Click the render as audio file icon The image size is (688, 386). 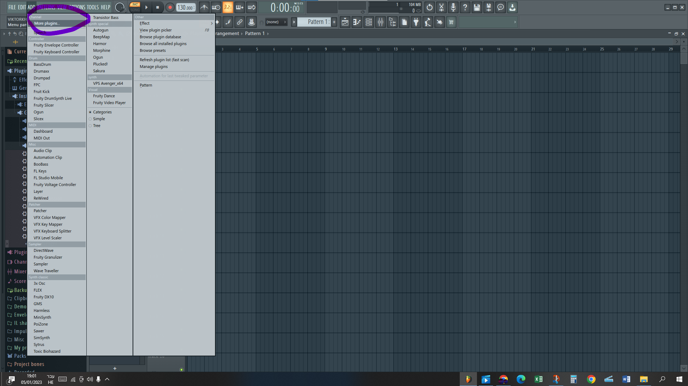pyautogui.click(x=489, y=7)
